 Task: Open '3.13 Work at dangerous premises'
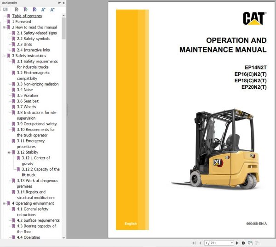click(x=37, y=184)
